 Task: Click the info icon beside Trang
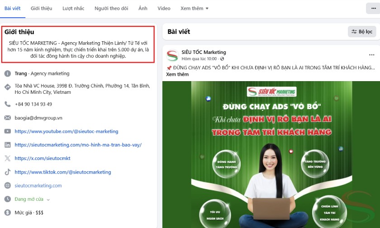click(8, 73)
